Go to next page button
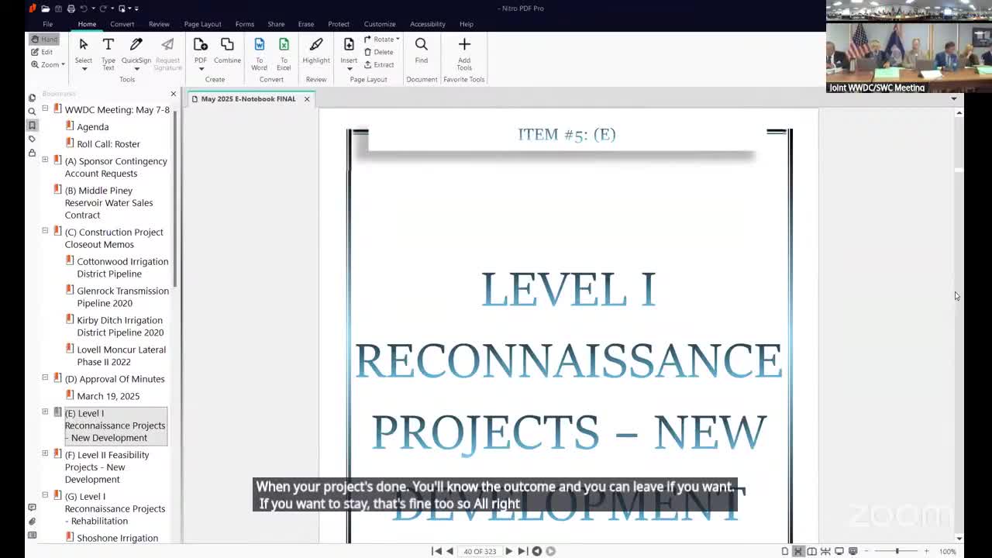This screenshot has height=558, width=992. [x=508, y=551]
